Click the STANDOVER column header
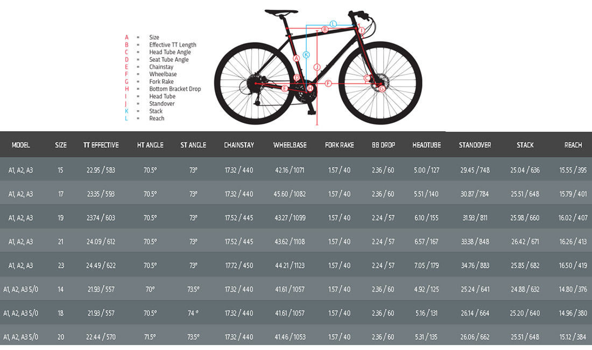 [475, 145]
